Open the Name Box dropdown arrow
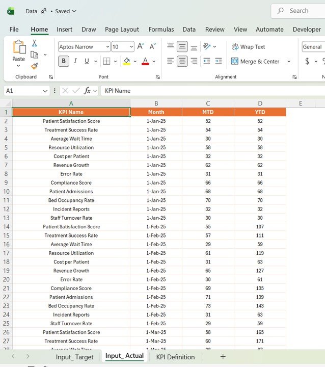This screenshot has width=325, height=367. click(x=45, y=91)
